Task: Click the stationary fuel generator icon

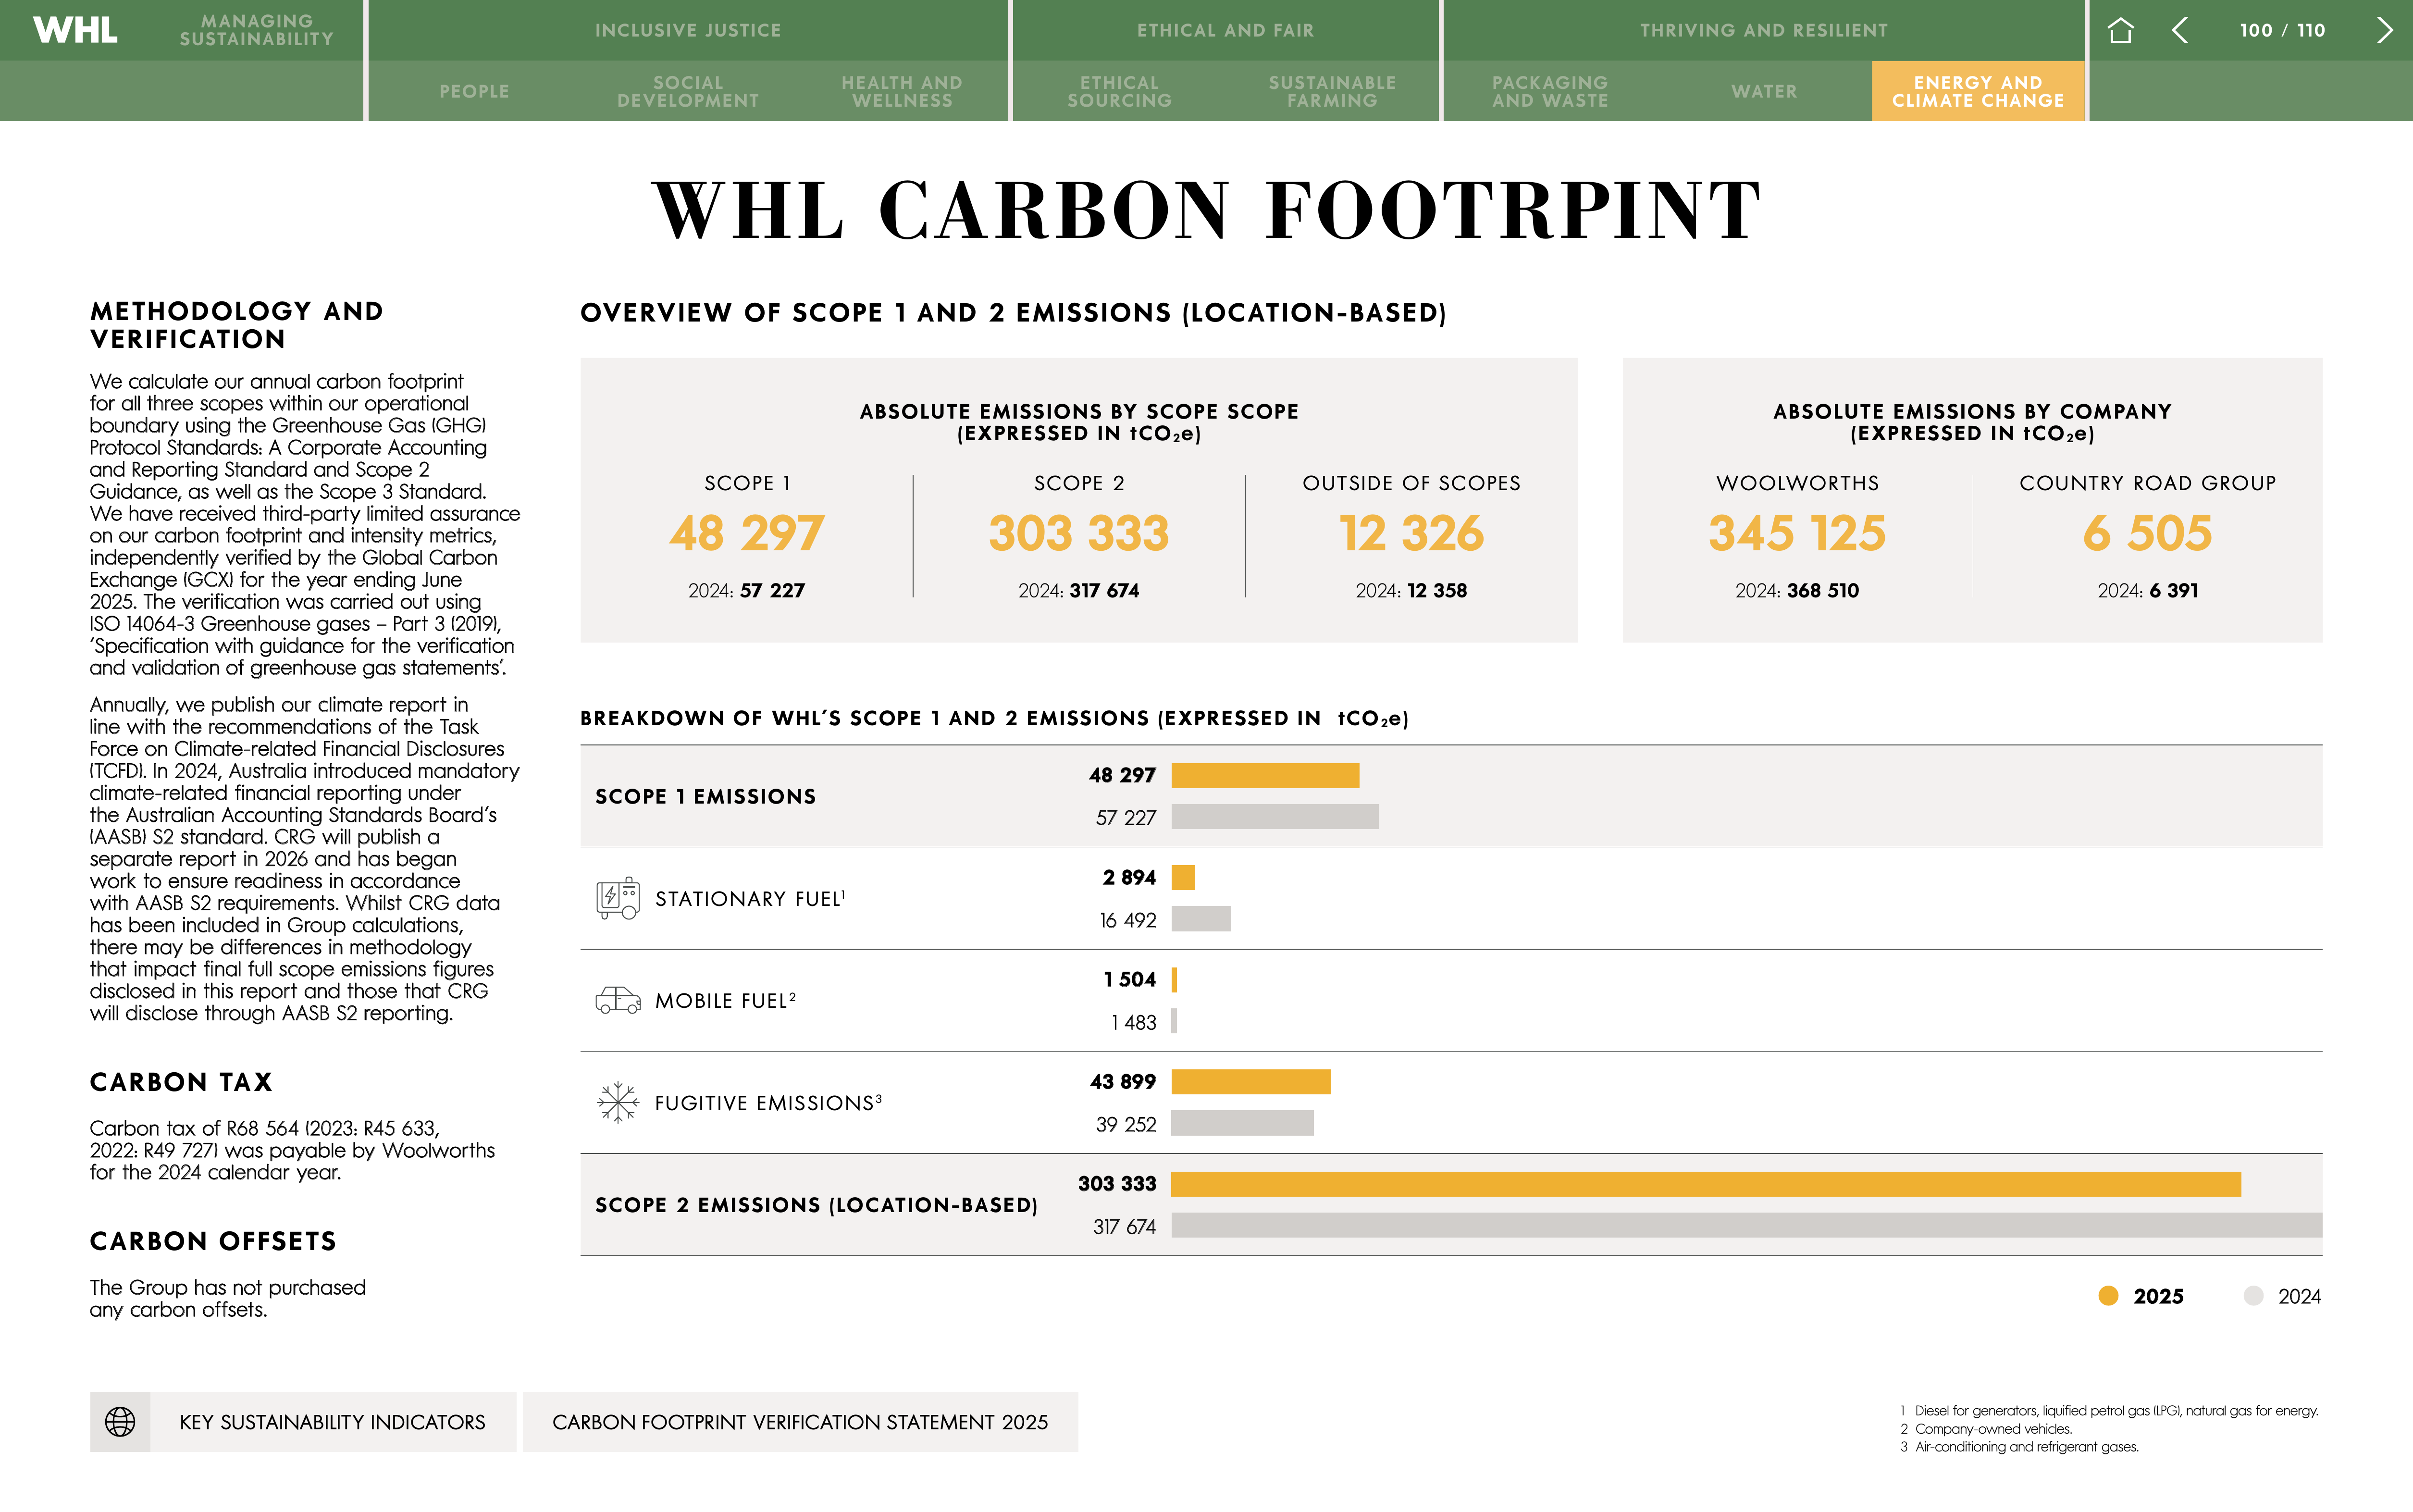Action: (617, 898)
